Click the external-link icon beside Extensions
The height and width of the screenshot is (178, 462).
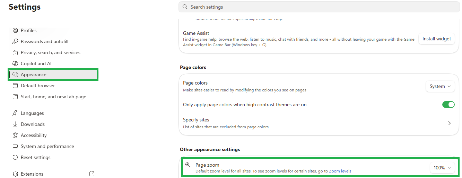[92, 174]
